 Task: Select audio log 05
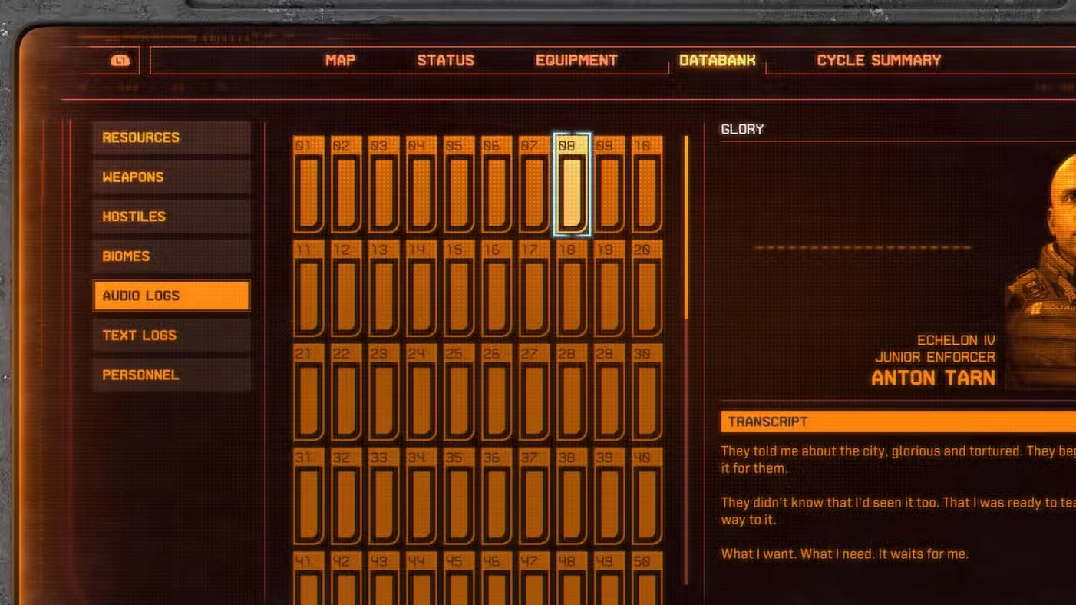coord(459,184)
